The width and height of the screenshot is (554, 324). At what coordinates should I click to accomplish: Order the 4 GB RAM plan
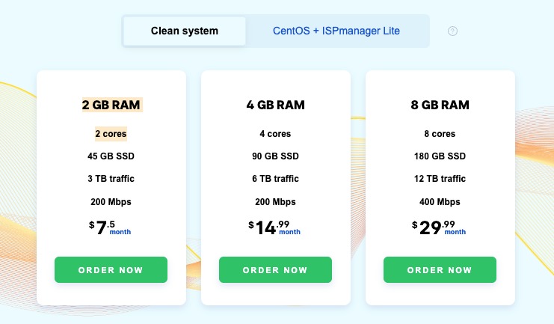click(275, 269)
